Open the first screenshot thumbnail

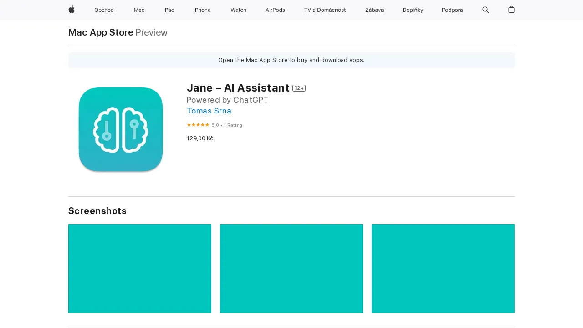pyautogui.click(x=139, y=268)
